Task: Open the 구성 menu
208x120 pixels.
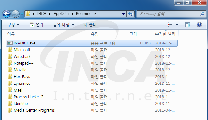Action: pos(13,25)
